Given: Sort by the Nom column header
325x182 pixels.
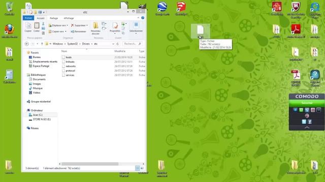Looking at the screenshot, I should tap(64, 51).
